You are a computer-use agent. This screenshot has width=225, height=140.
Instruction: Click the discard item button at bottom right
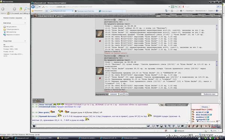coord(209,94)
